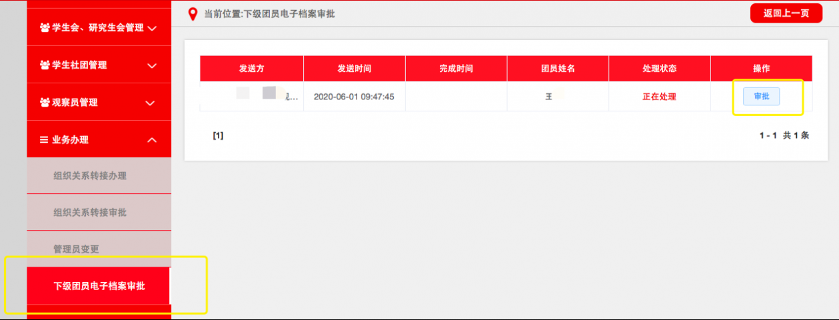Collapse the 业务办理 section using its up chevron
The width and height of the screenshot is (839, 320).
tap(152, 140)
